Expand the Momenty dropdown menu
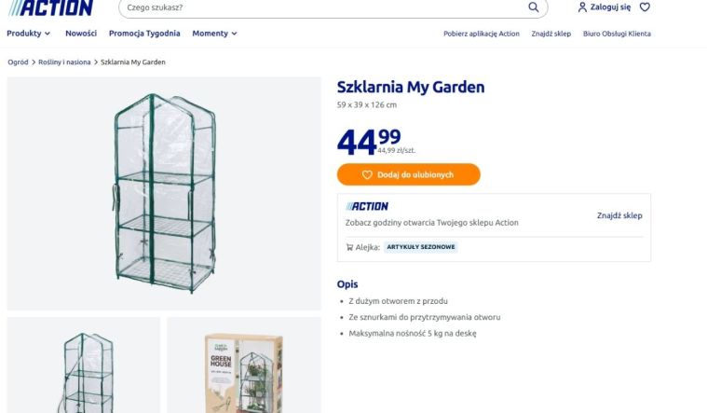Screen dimensions: 707x413 pyautogui.click(x=214, y=34)
